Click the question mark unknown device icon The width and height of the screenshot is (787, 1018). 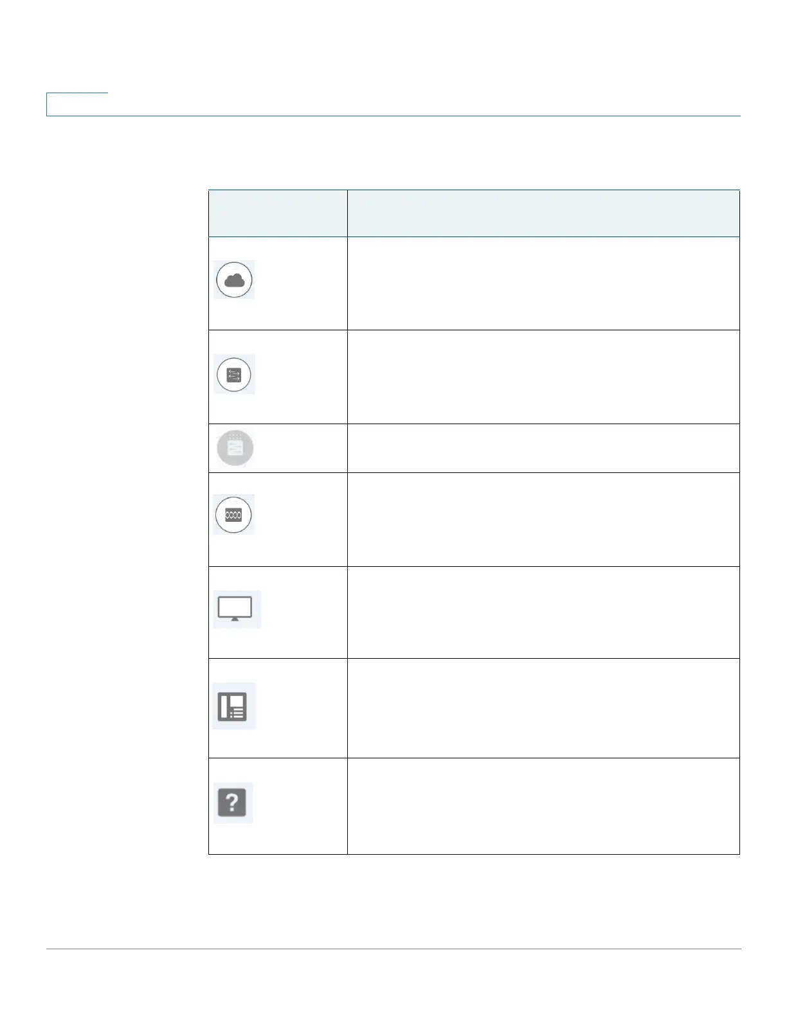coord(233,803)
